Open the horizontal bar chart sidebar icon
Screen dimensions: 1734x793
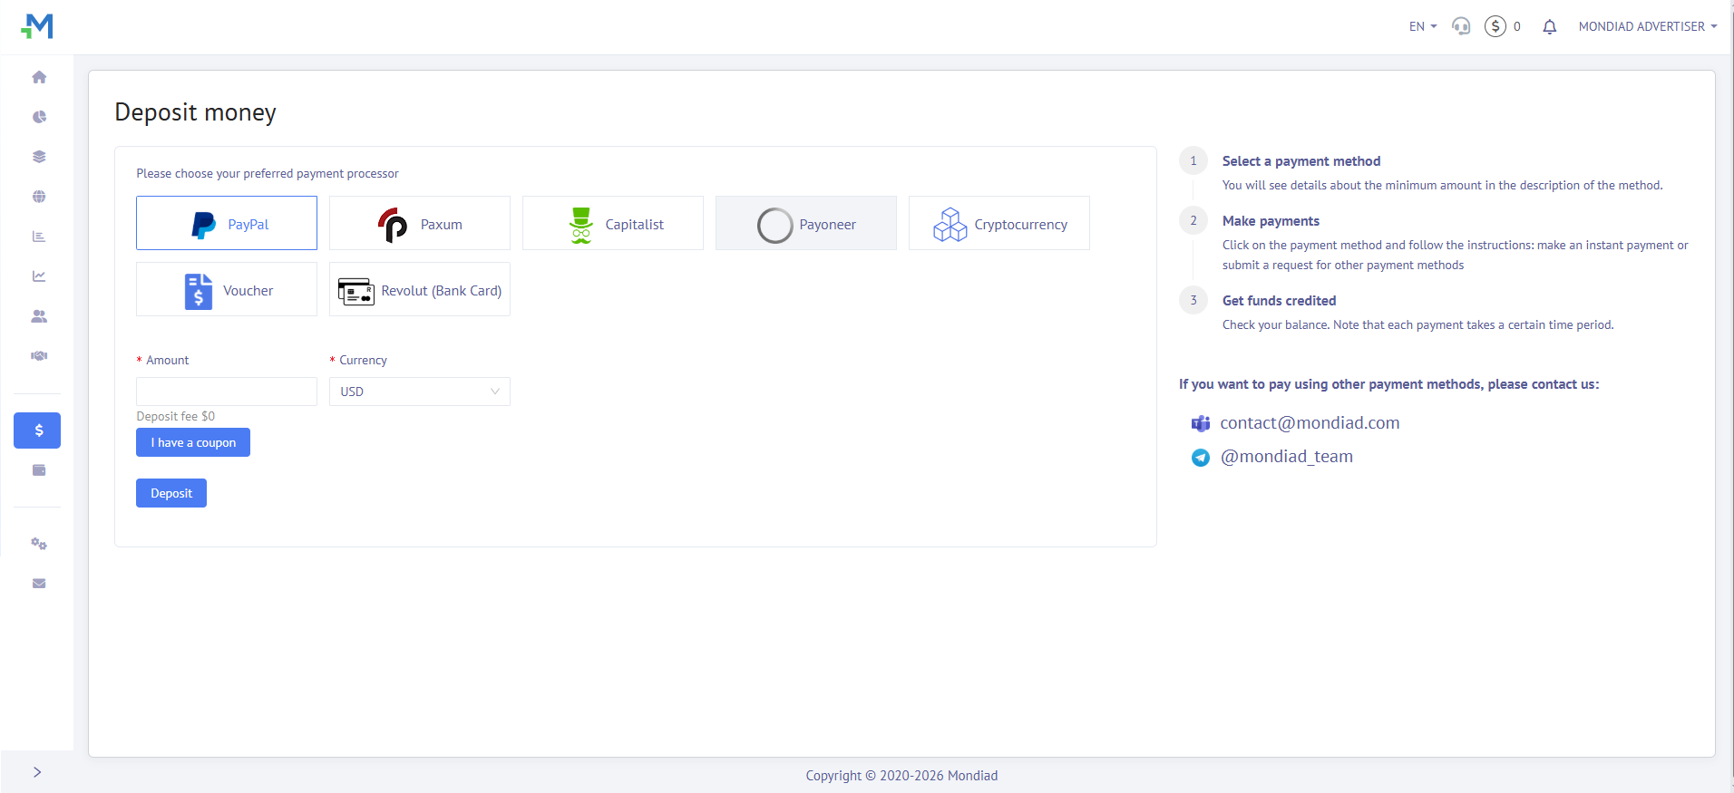[x=39, y=237]
